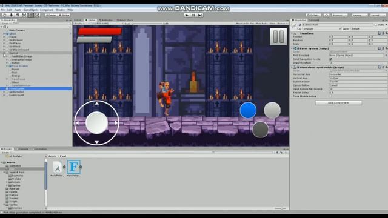Toggle Event System script enabled checkbox
Screen dimensions: 388x218
[298, 48]
